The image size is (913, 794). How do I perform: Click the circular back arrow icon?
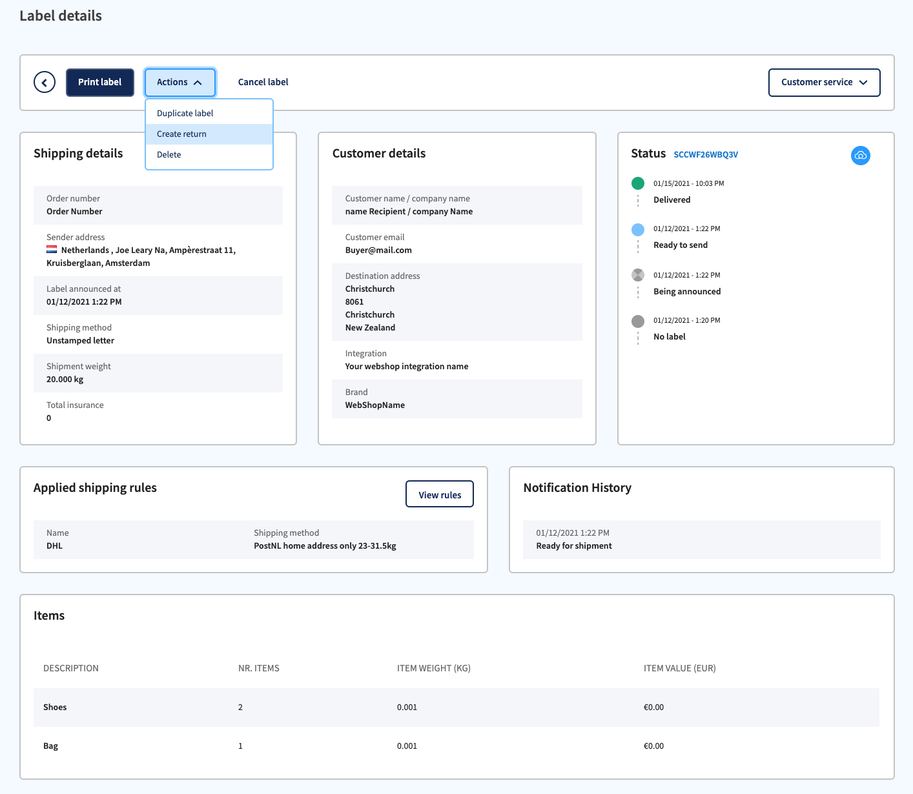tap(45, 82)
